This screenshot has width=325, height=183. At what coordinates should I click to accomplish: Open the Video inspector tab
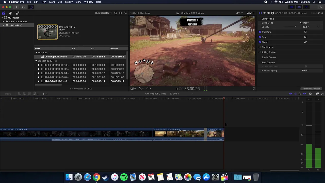pos(260,13)
